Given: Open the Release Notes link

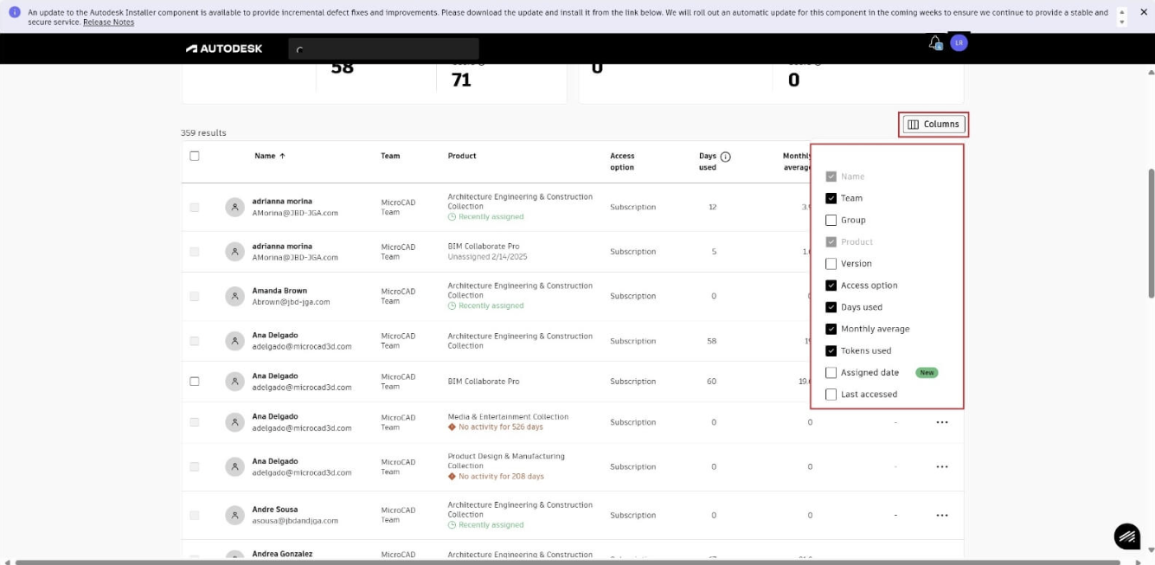Looking at the screenshot, I should 108,22.
